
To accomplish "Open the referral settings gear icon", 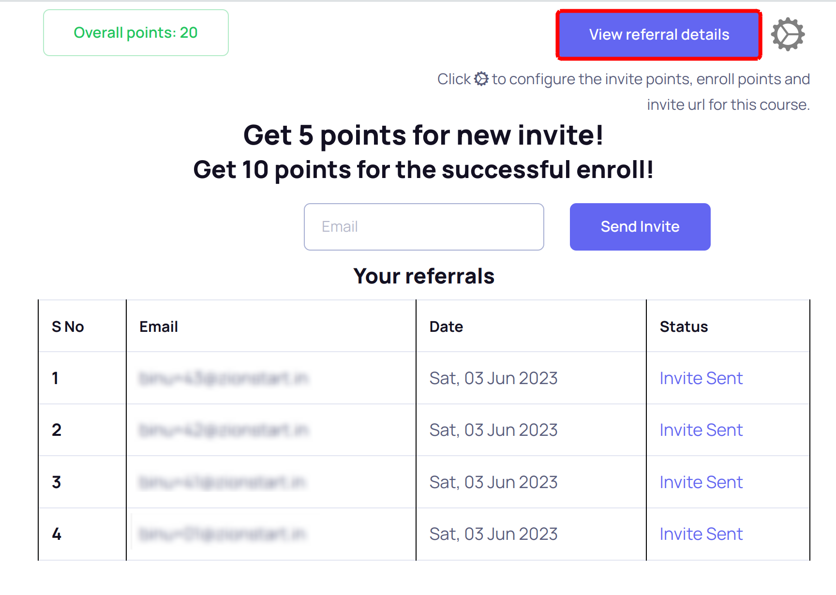I will tap(788, 34).
